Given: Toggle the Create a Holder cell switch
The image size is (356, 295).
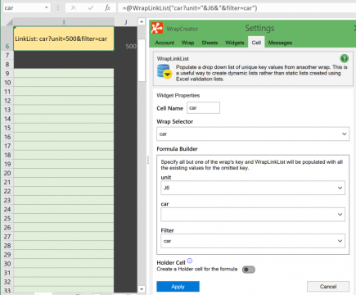Looking at the screenshot, I should click(x=249, y=270).
